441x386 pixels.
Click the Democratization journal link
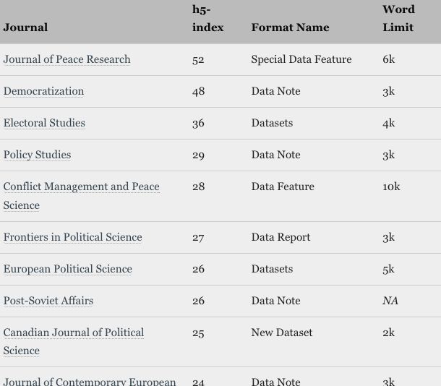43,91
